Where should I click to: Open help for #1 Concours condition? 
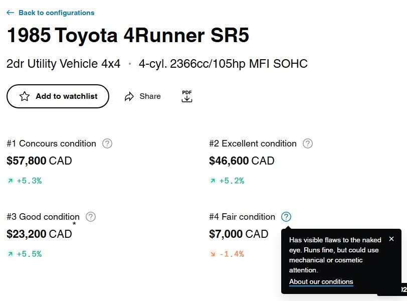click(x=107, y=143)
